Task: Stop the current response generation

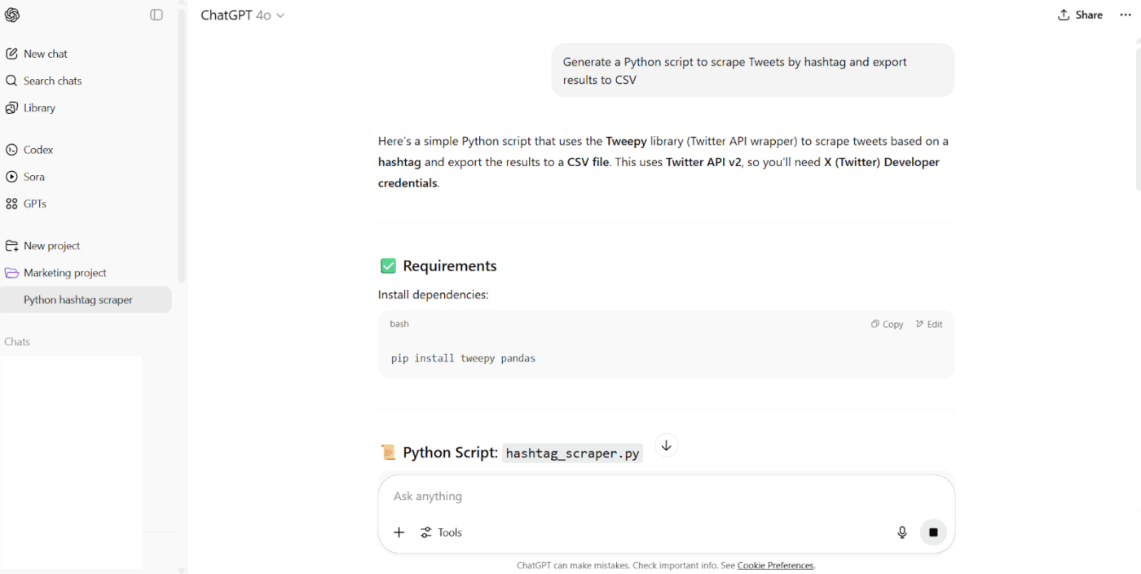Action: 933,532
